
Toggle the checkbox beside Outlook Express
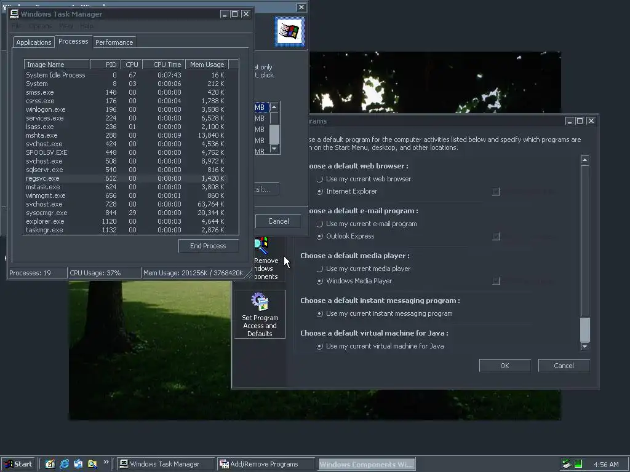click(496, 237)
